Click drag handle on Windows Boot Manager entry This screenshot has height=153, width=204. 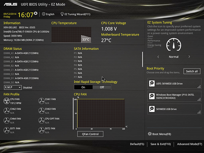point(199,100)
